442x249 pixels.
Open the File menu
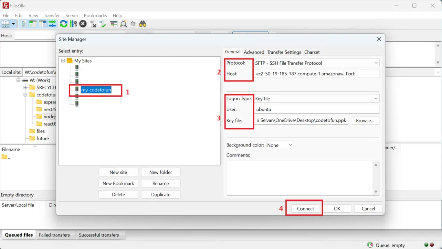click(6, 15)
